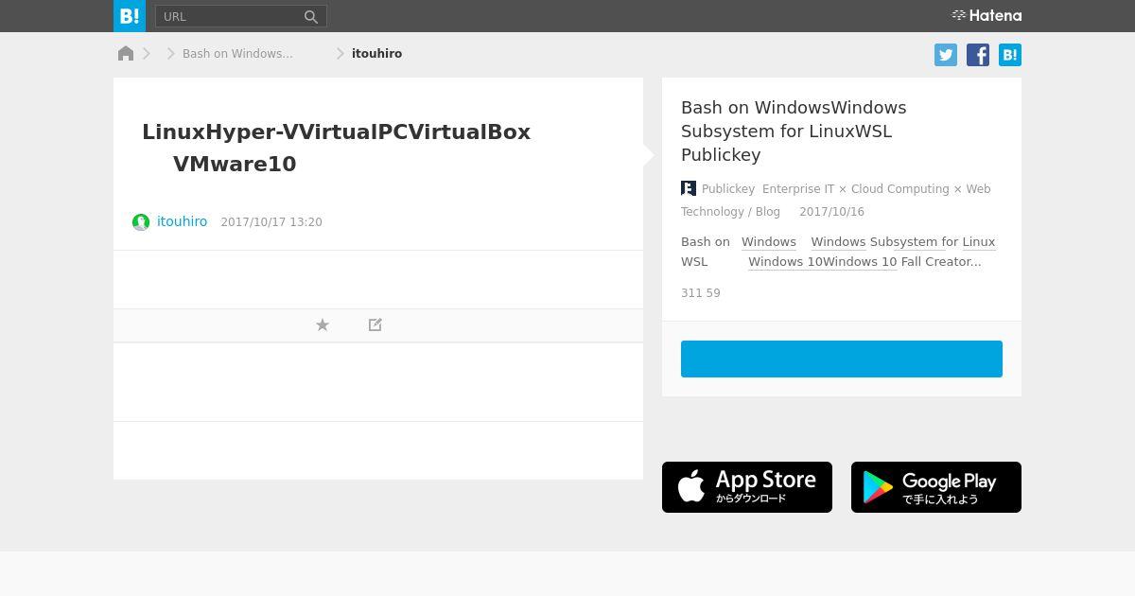Open the Bash on Windows article title

coord(794,131)
